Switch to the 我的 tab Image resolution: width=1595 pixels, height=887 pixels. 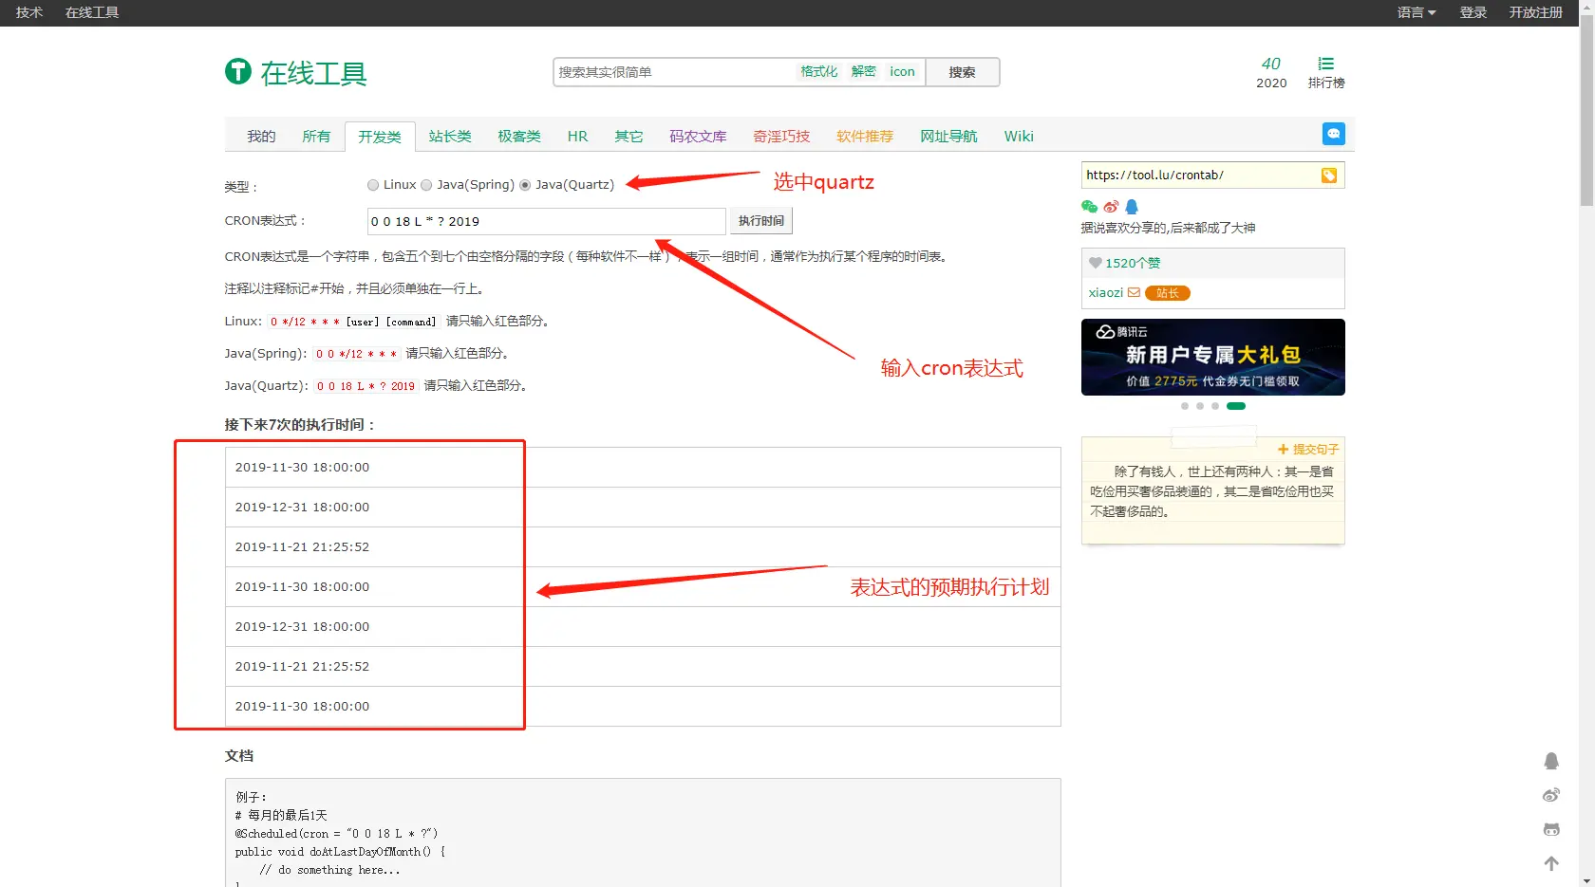click(261, 137)
